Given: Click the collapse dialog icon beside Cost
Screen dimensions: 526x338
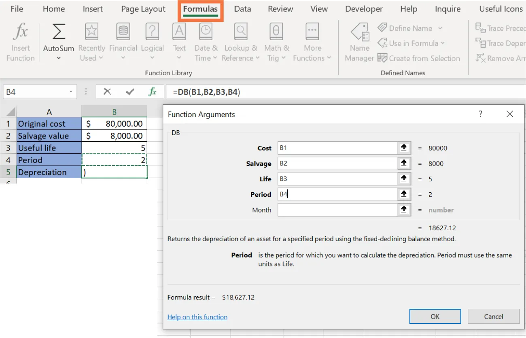Looking at the screenshot, I should [x=403, y=148].
